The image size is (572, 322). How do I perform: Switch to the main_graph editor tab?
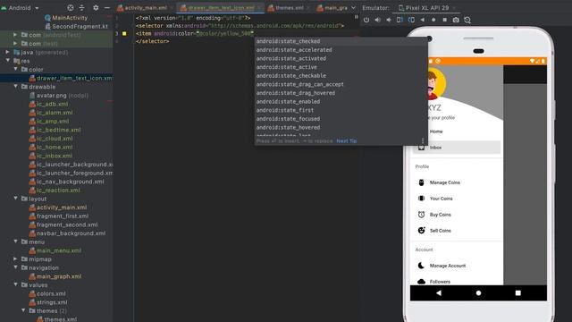point(333,8)
